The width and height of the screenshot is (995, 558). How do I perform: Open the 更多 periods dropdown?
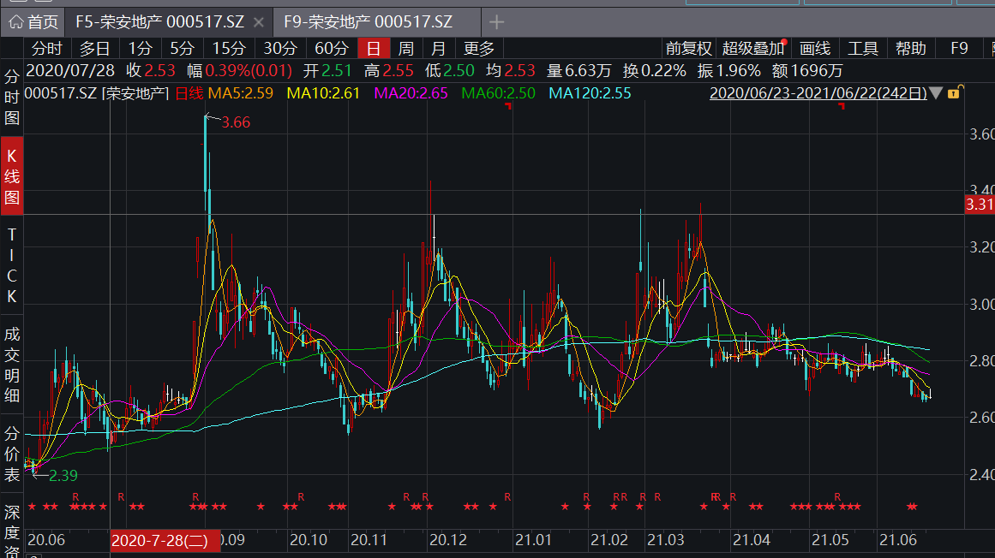(x=478, y=49)
